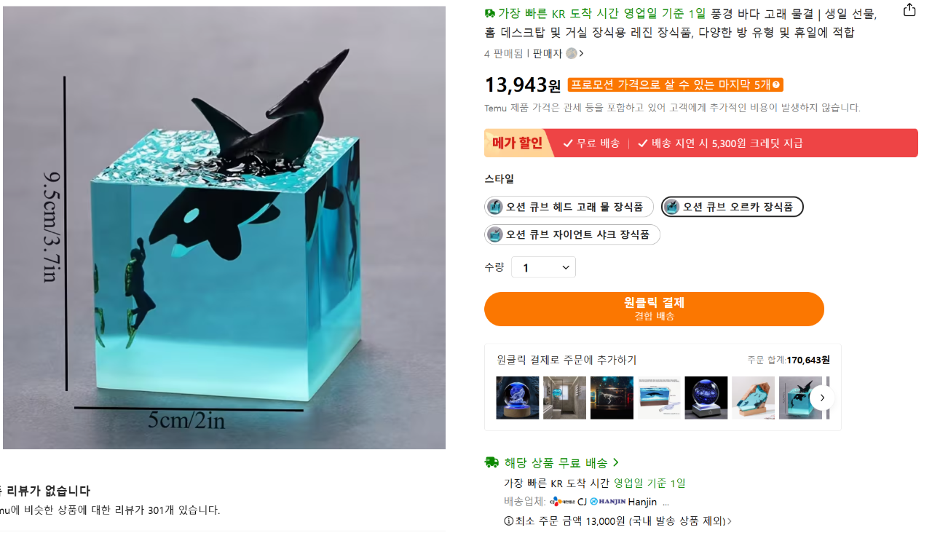
Task: Expand seller details via chevron after 판매자
Action: click(x=581, y=53)
